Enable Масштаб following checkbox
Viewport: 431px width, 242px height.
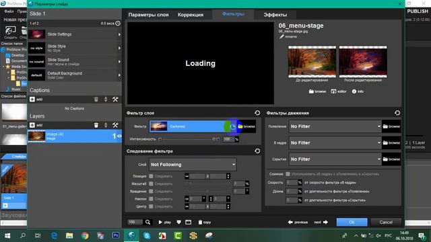pos(151,184)
